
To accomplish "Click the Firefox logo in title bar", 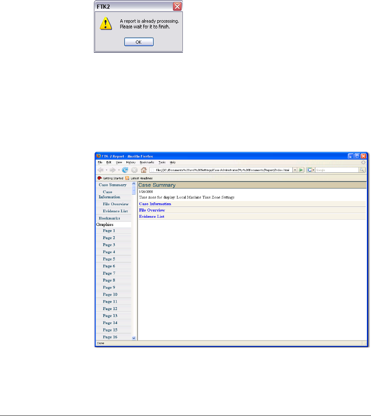I will coord(98,156).
